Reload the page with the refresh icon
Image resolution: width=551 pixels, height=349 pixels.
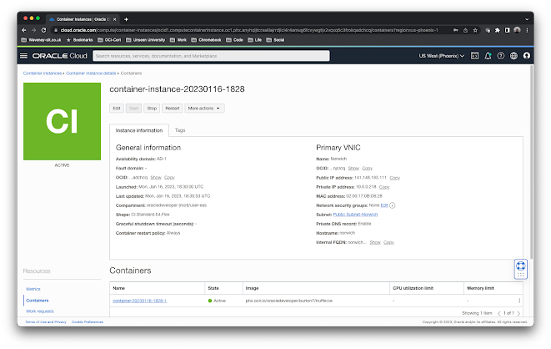pos(43,30)
